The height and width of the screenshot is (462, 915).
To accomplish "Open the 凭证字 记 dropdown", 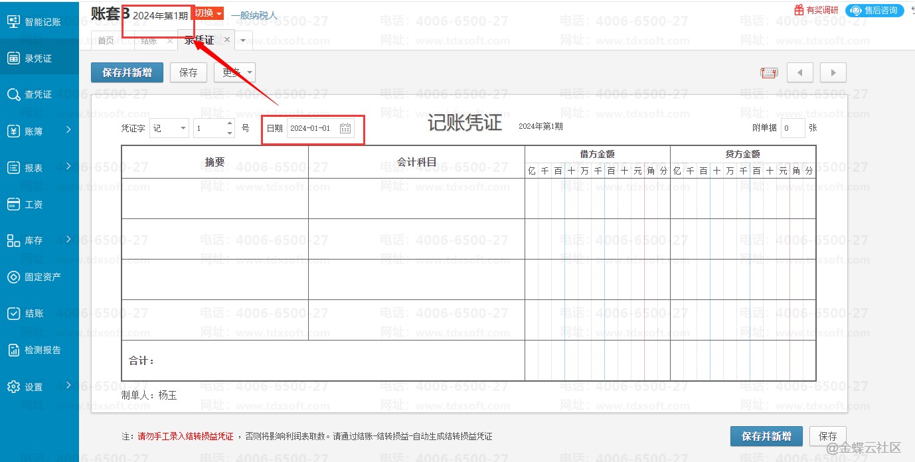I will tap(169, 128).
